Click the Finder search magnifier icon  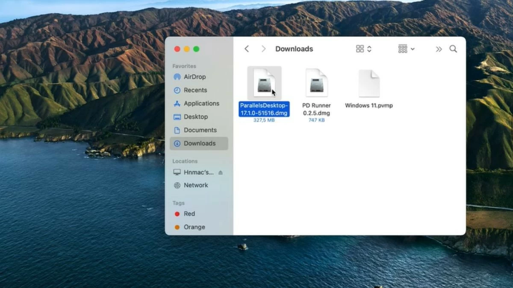[453, 49]
